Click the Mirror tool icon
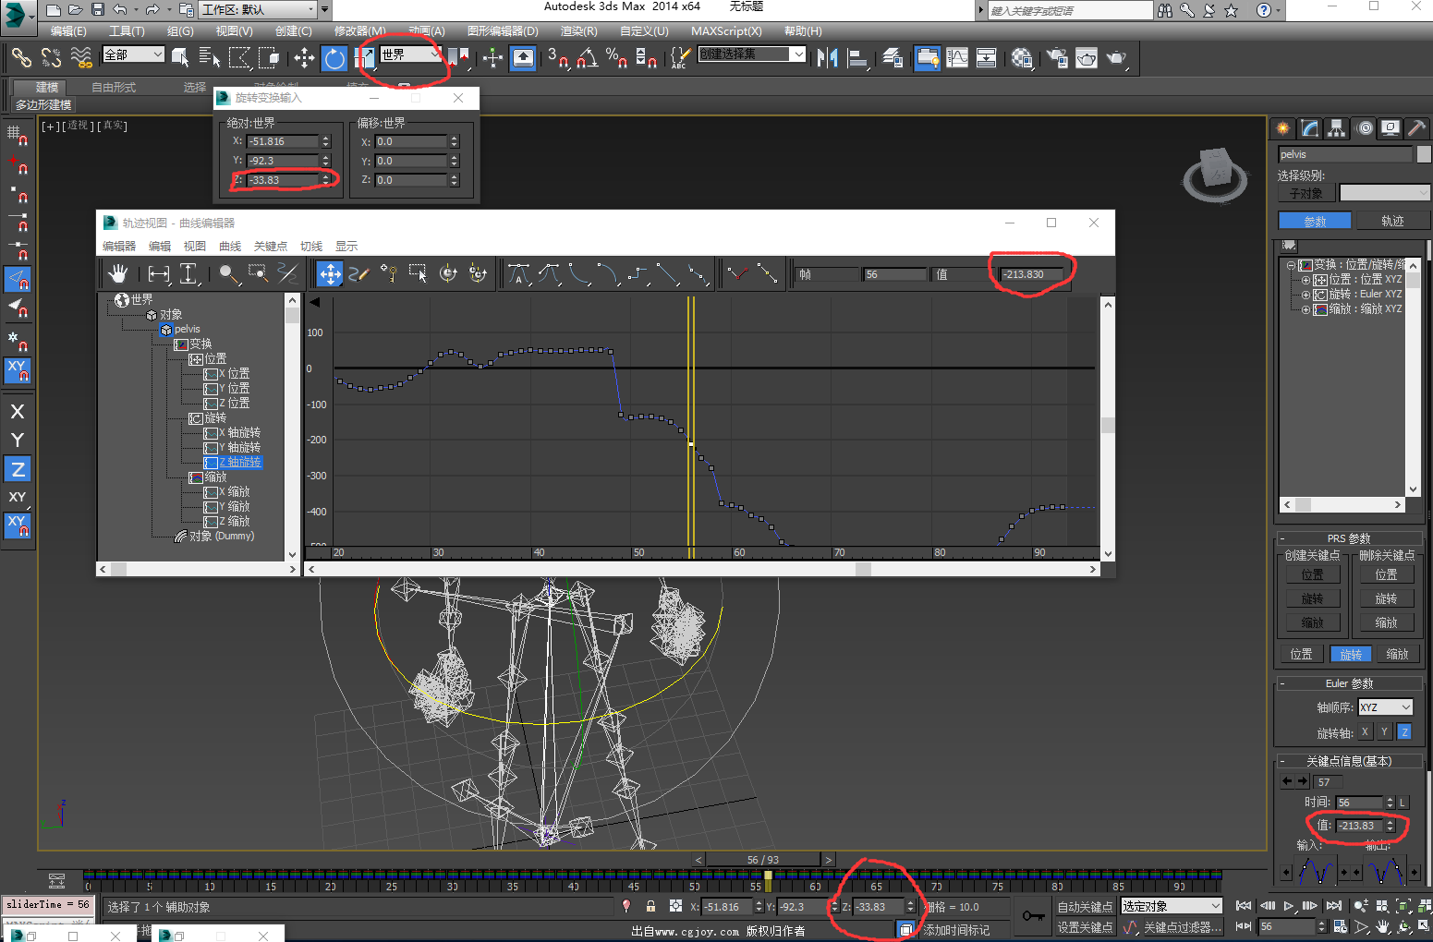The height and width of the screenshot is (942, 1433). (x=827, y=58)
